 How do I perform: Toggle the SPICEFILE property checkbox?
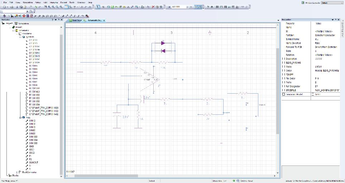point(284,90)
